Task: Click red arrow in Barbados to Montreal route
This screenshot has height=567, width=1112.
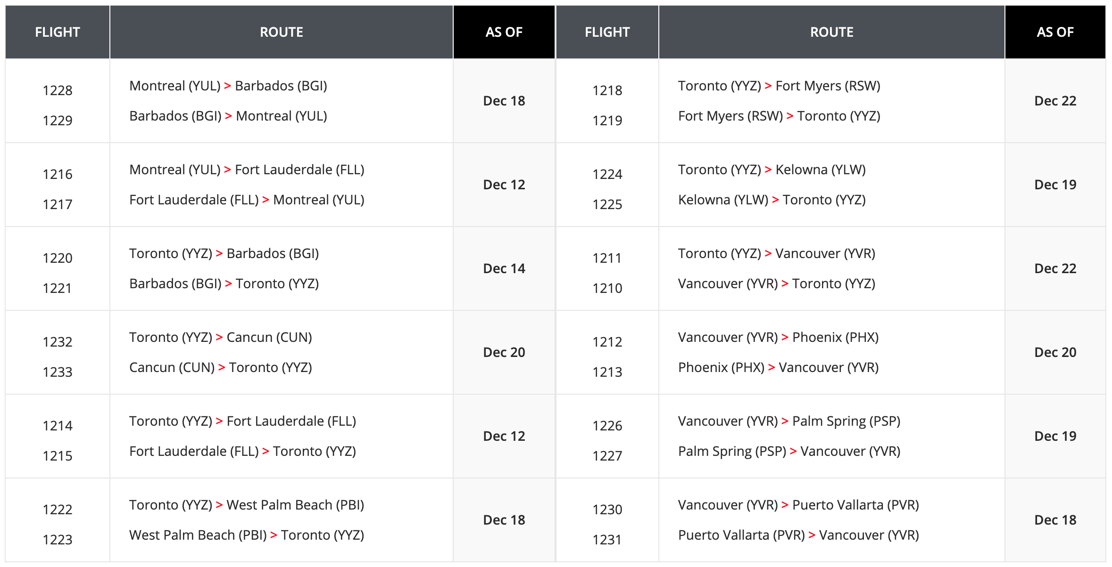Action: click(228, 116)
